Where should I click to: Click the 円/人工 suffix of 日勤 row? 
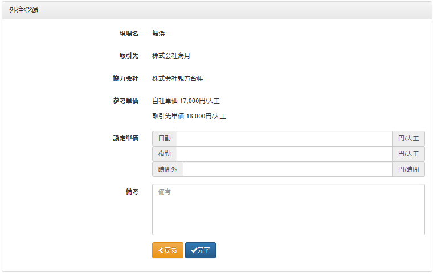[x=409, y=138]
